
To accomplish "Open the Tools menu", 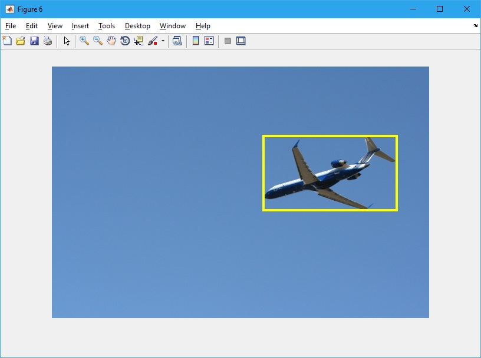I will [x=107, y=26].
